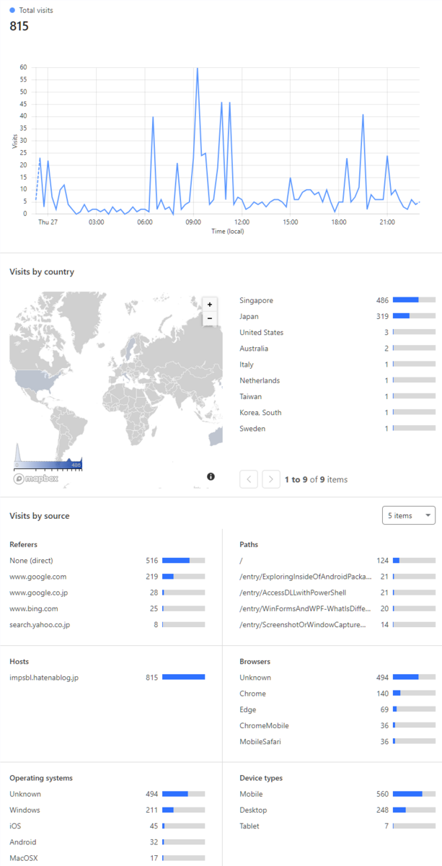Click the Singapore country row
Image resolution: width=442 pixels, height=866 pixels.
pos(337,300)
